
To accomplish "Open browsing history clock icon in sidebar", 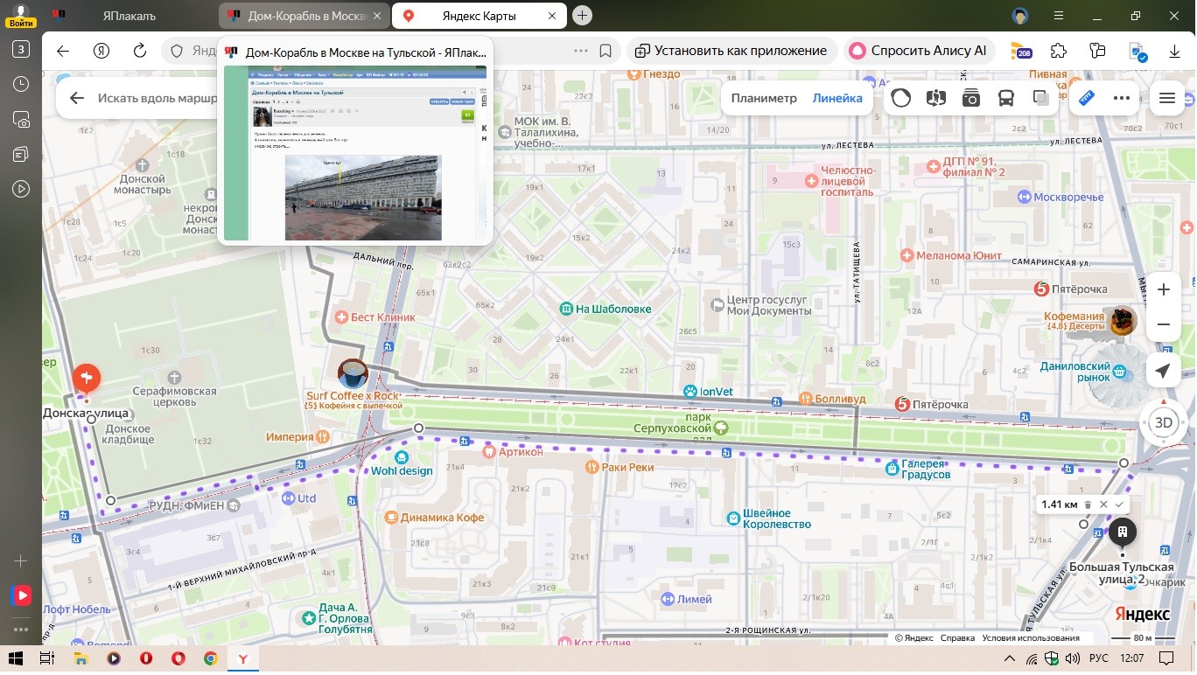I will pos(21,84).
